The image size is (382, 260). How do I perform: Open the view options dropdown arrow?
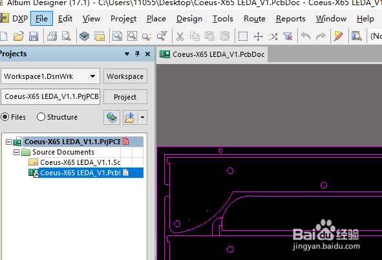click(142, 118)
